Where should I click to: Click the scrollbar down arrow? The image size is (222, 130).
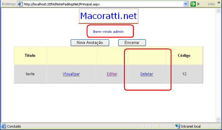pyautogui.click(x=218, y=120)
